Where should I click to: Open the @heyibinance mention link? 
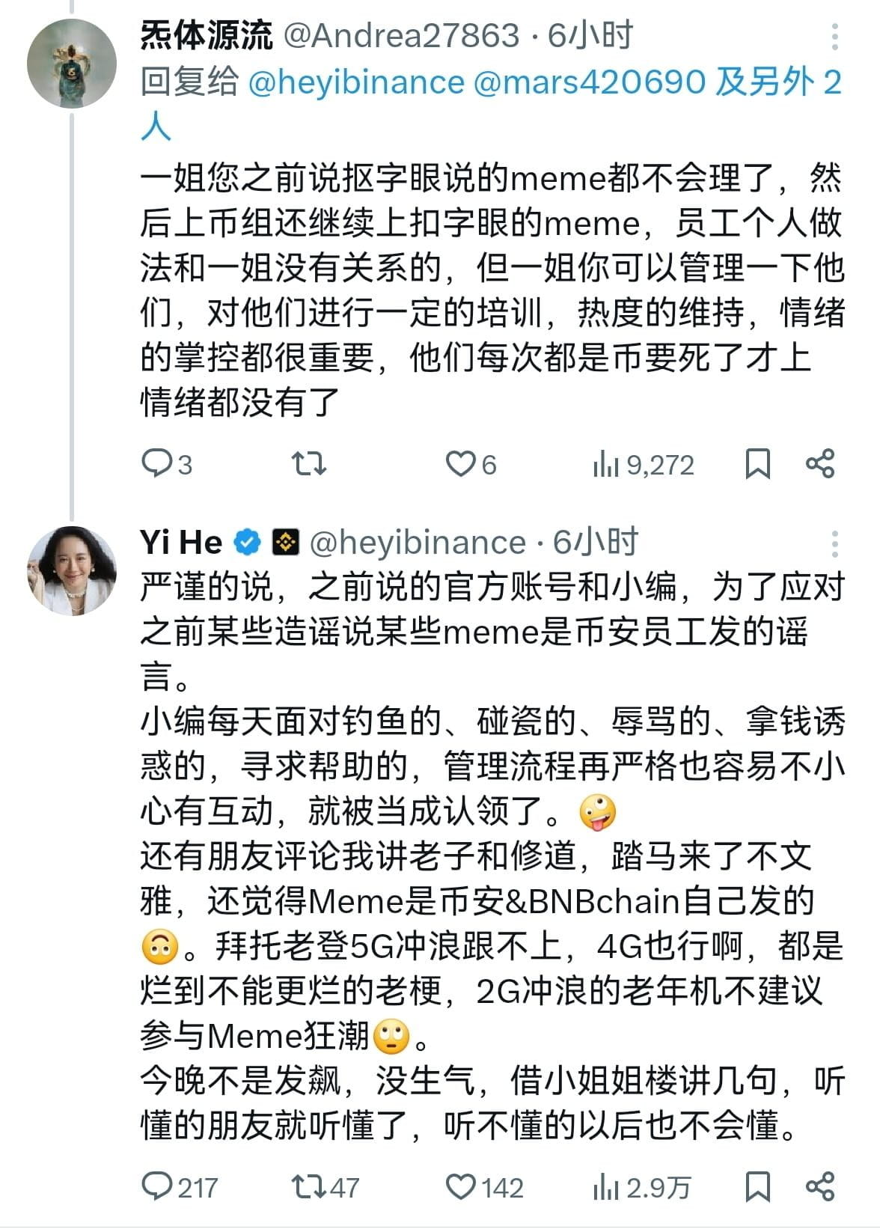pyautogui.click(x=355, y=82)
